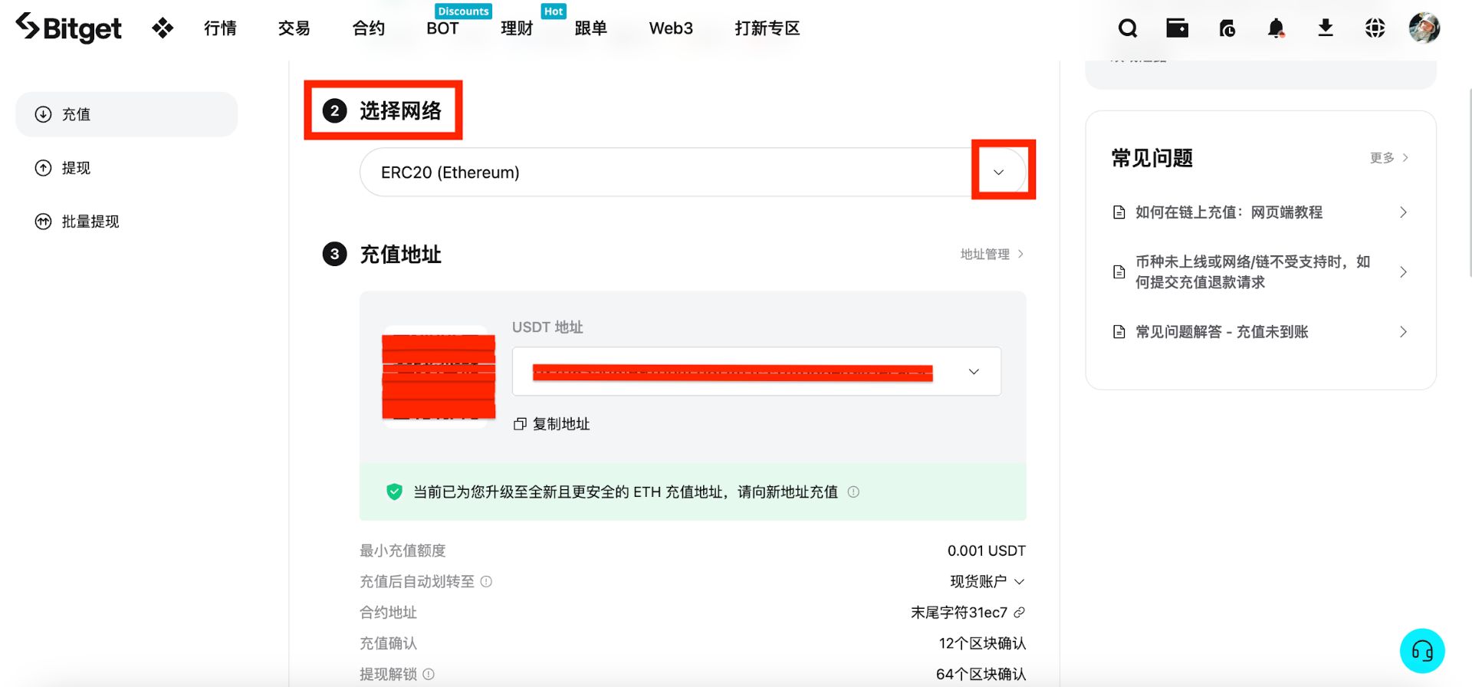Click the download app icon
Viewport: 1472px width, 687px height.
[1326, 28]
